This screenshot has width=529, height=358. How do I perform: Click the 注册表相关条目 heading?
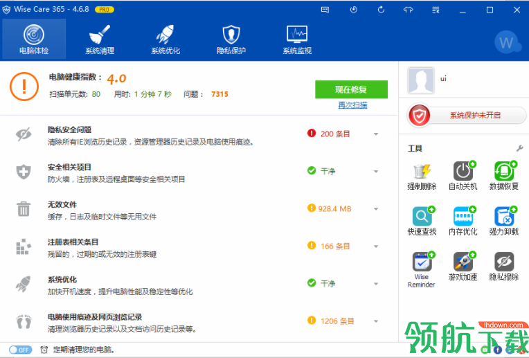[73, 242]
